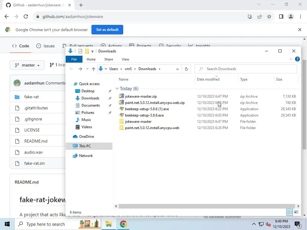Click Set as default button
Screen dimensions: 307x230
point(107,30)
